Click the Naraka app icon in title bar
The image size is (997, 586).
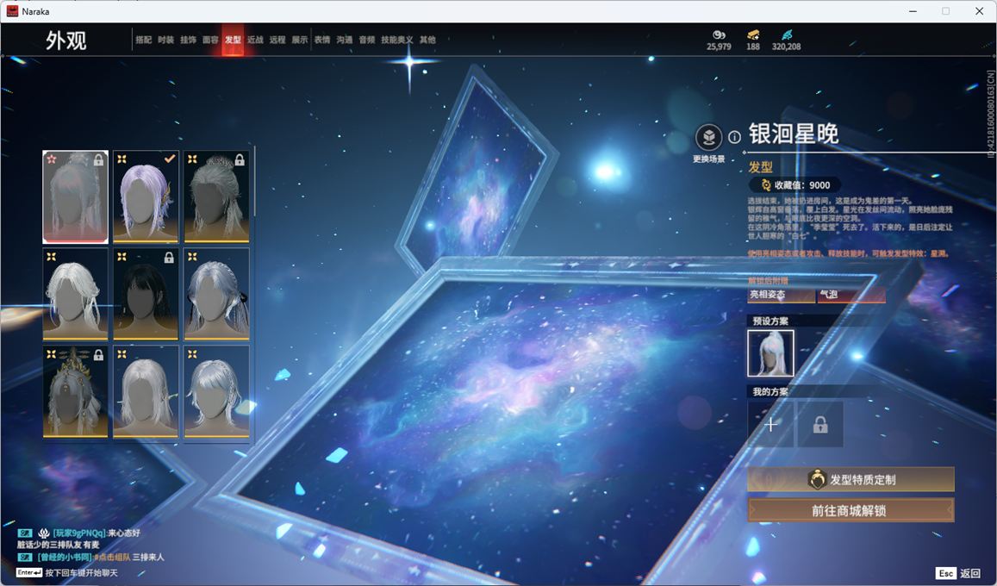tap(12, 11)
